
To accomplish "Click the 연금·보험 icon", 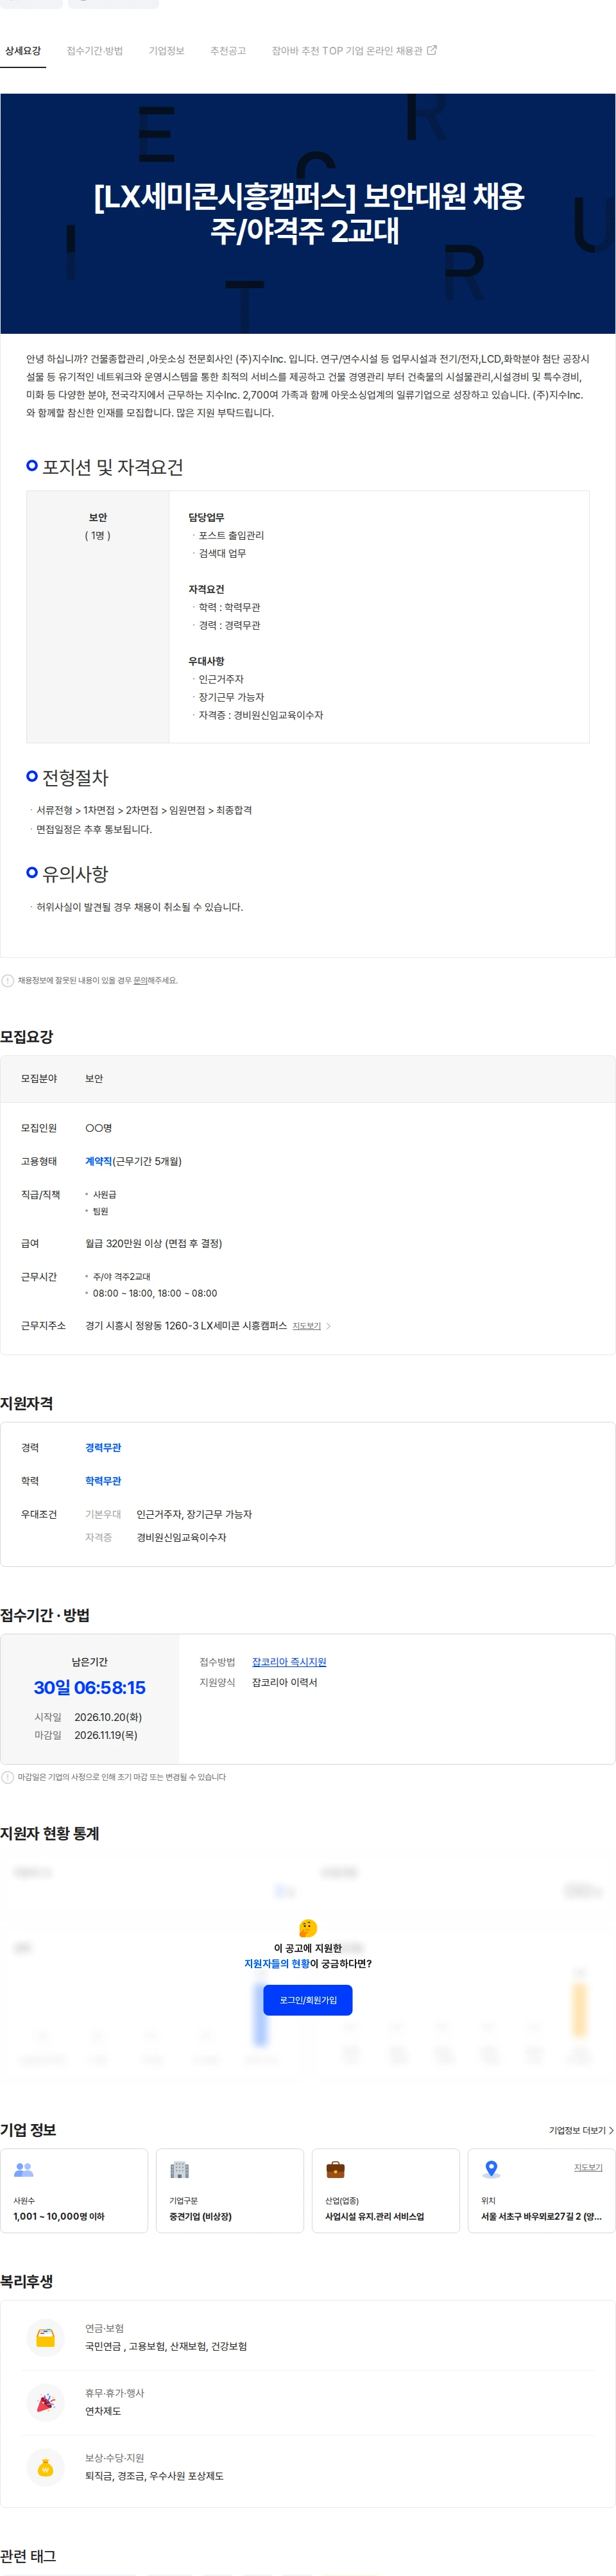I will [45, 2338].
